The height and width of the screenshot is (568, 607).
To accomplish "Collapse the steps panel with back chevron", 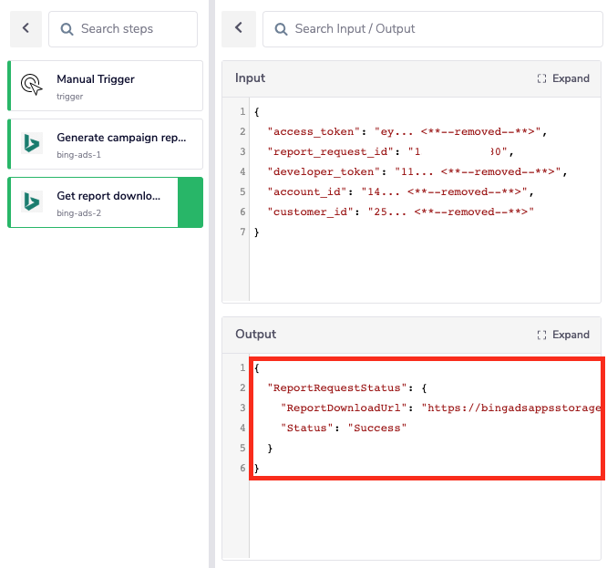I will [26, 29].
